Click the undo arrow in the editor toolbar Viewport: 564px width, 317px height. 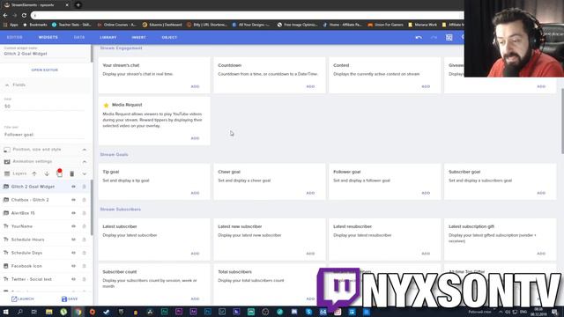[x=419, y=37]
